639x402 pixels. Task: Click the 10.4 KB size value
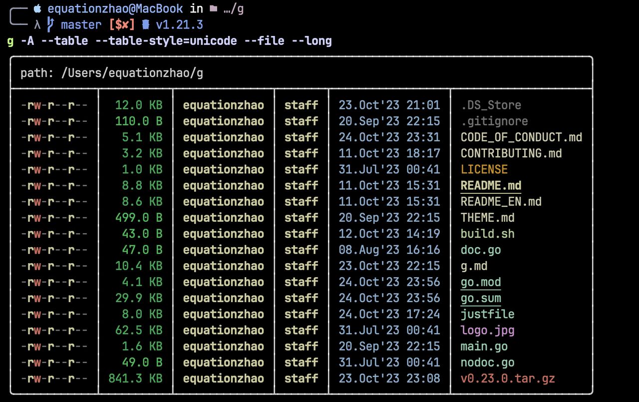139,266
